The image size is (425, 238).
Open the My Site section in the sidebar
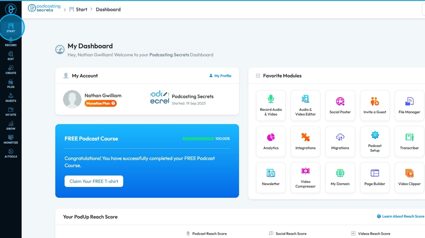click(x=11, y=112)
